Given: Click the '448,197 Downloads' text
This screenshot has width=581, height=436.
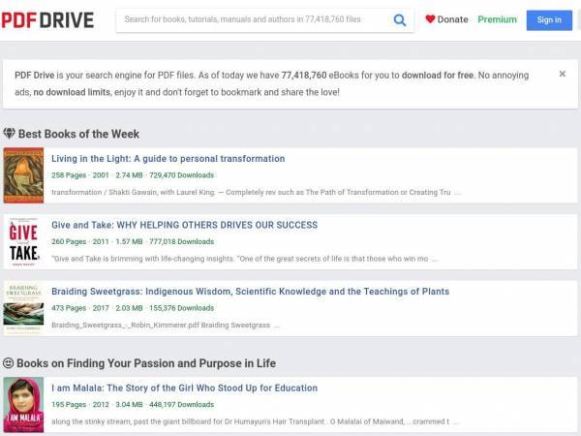Looking at the screenshot, I should pyautogui.click(x=182, y=404).
